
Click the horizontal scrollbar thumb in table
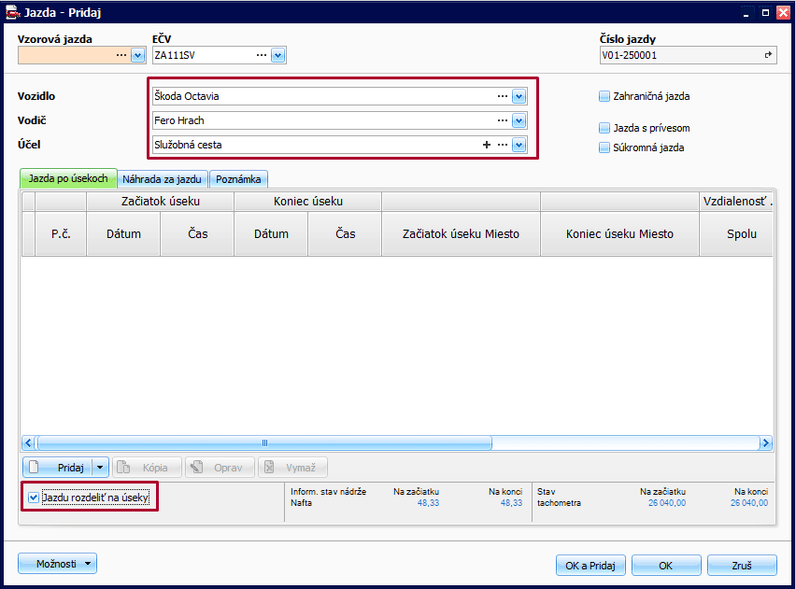[x=264, y=443]
